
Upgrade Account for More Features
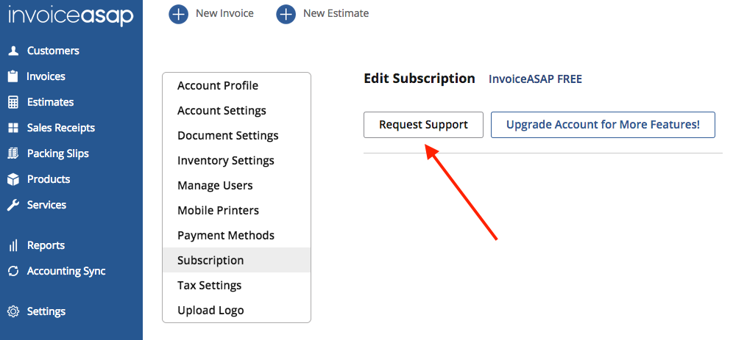[x=603, y=125]
